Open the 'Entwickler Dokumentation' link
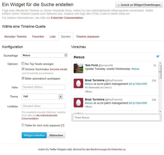Screen dimensions: 164x155 click(x=67, y=18)
